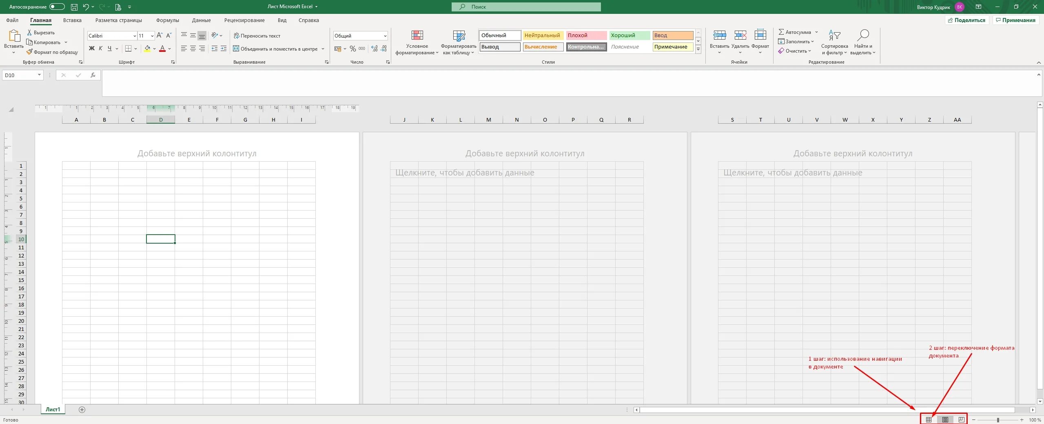
Task: Open the Calibri font name dropdown
Action: [135, 36]
